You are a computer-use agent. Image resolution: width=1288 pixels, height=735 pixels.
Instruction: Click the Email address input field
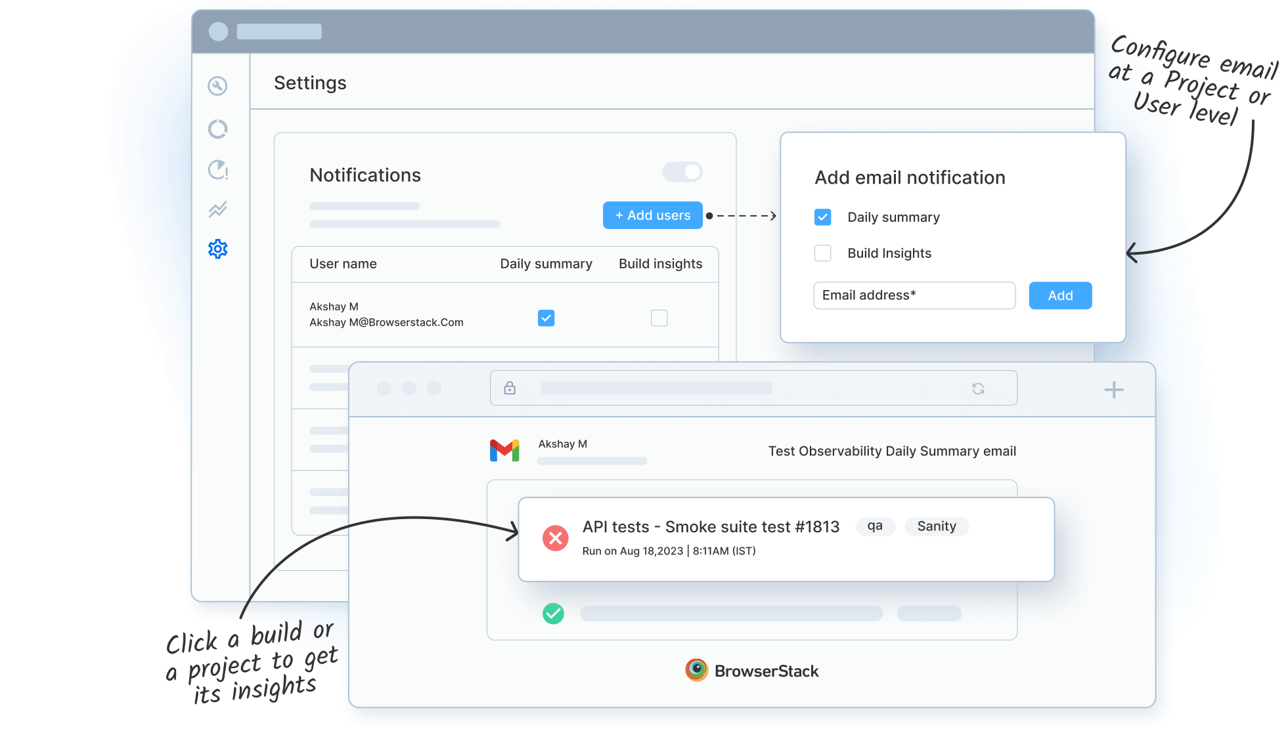click(x=914, y=295)
